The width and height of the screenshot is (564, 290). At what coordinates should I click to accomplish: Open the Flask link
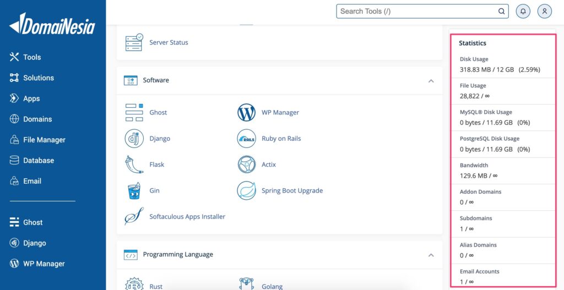[157, 165]
